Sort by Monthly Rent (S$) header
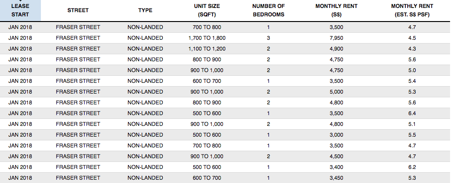This screenshot has width=451, height=183. (x=336, y=10)
